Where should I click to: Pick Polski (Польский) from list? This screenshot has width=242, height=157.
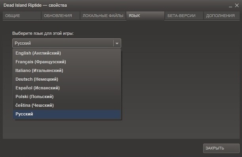(x=67, y=96)
